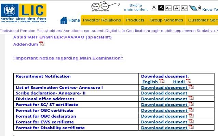Click the Know Your link at top right
Screen dimensions: 218x136
[x=210, y=10]
